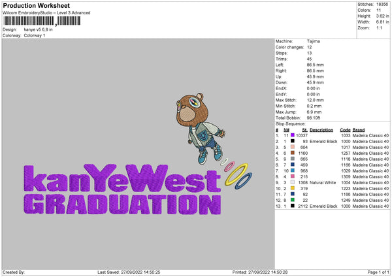The image size is (392, 277).
Task: Click the Left measurement label
Action: [280, 65]
